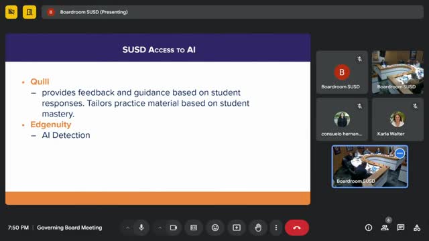Click the red B presenter avatar
This screenshot has height=241, width=429.
point(51,12)
